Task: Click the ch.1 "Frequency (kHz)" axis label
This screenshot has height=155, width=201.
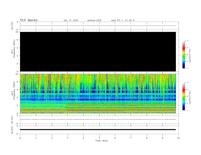Action: click(14, 49)
